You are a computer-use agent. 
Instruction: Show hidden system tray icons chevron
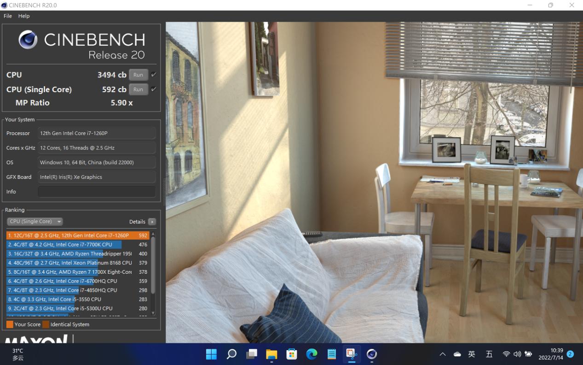(x=443, y=354)
